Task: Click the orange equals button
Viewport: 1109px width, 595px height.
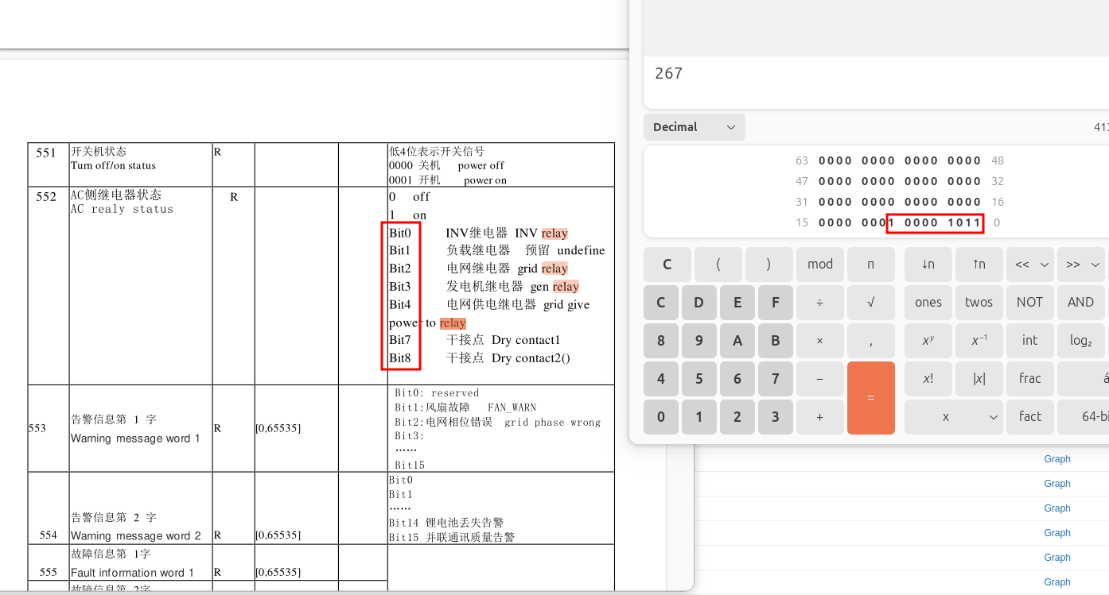Action: pos(870,398)
